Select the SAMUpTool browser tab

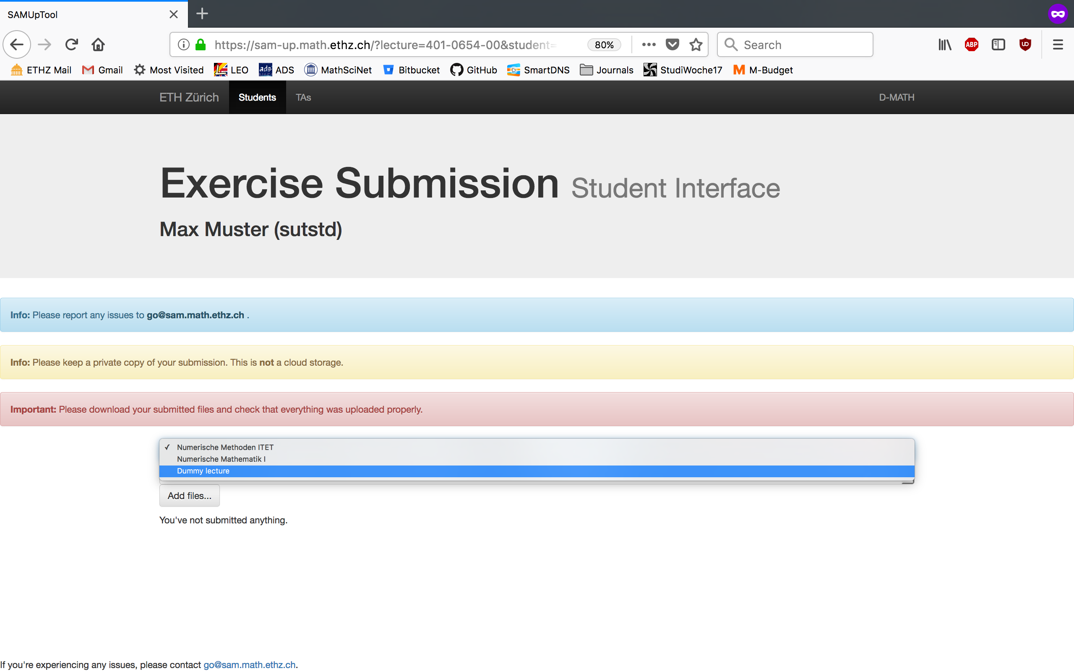click(94, 14)
